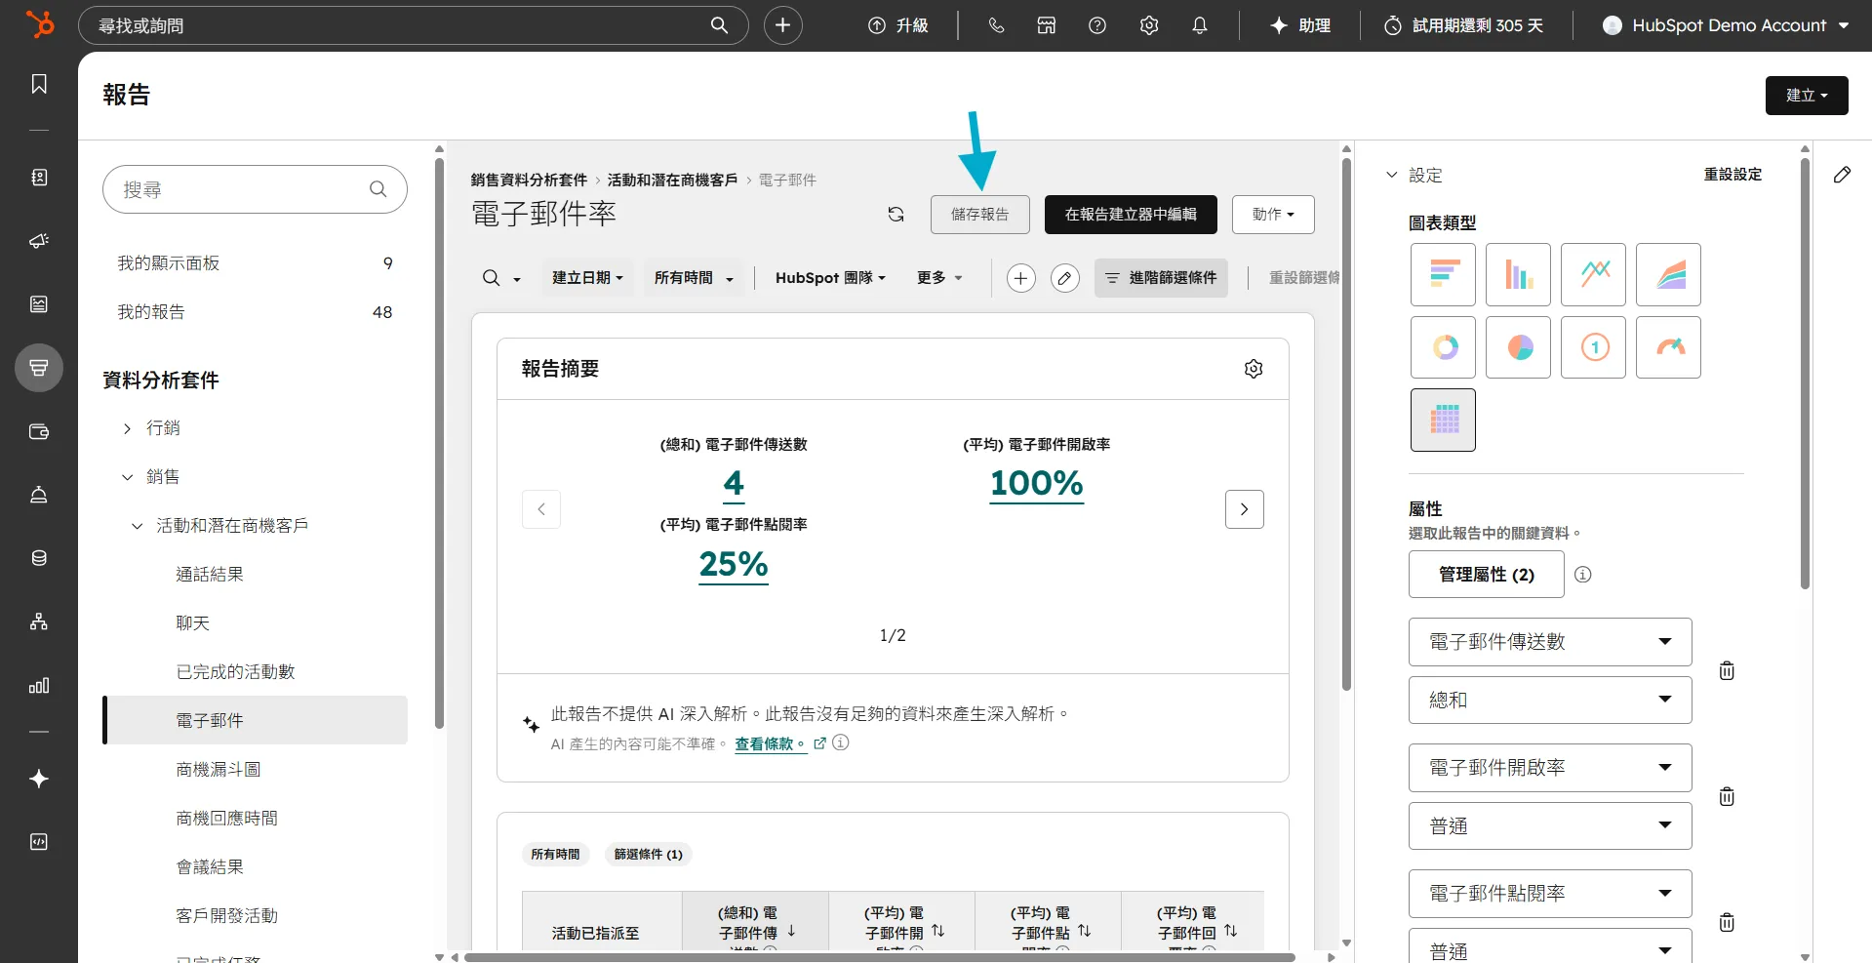
Task: Open 電子郵件點閱率 property dropdown
Action: coord(1550,894)
